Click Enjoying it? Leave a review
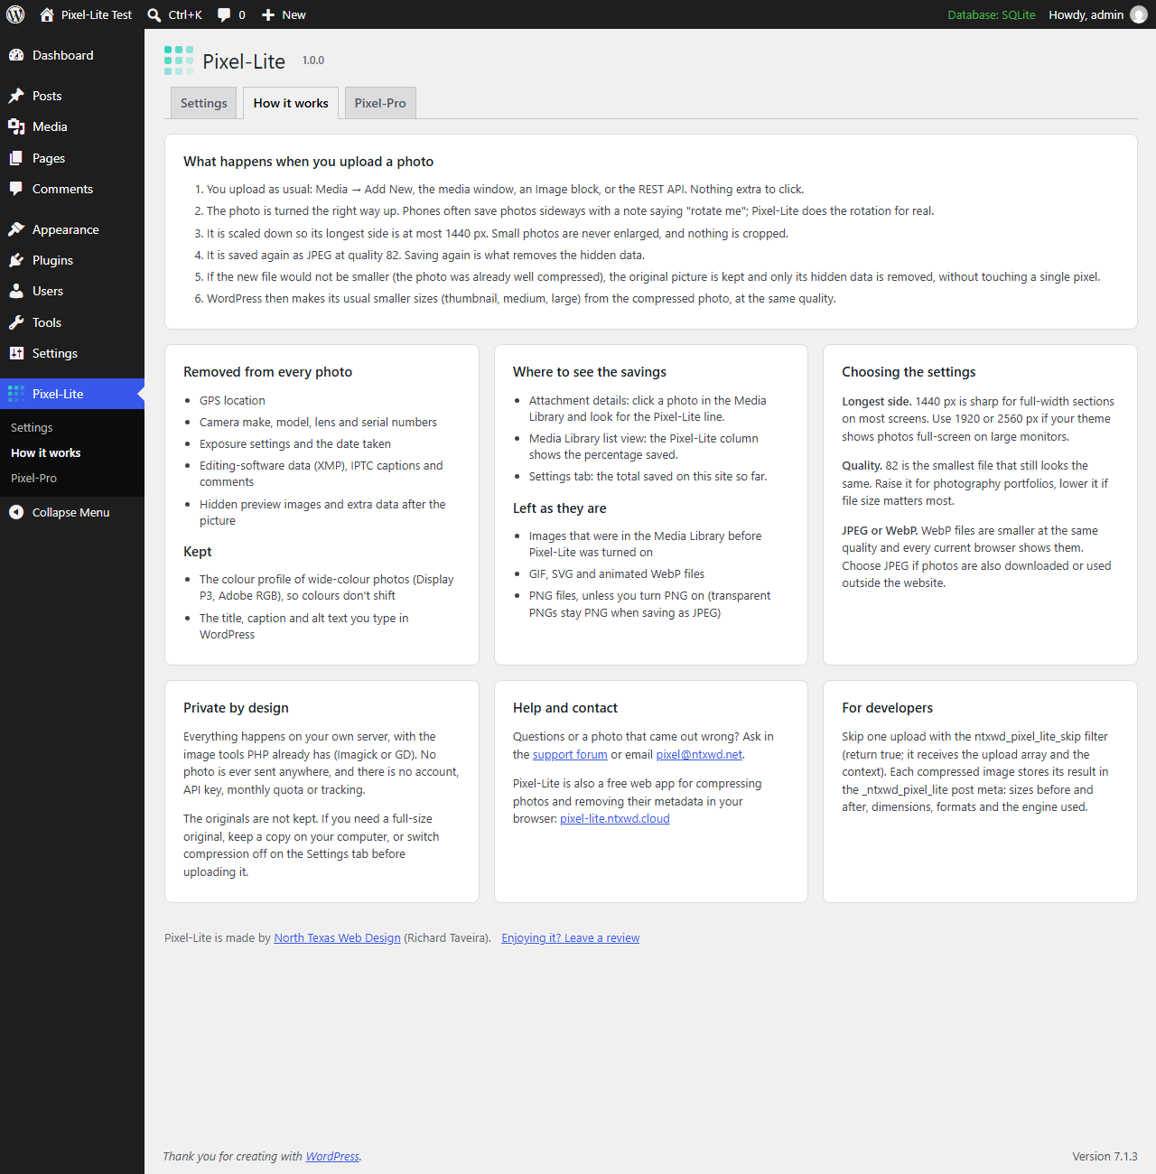 pyautogui.click(x=571, y=938)
